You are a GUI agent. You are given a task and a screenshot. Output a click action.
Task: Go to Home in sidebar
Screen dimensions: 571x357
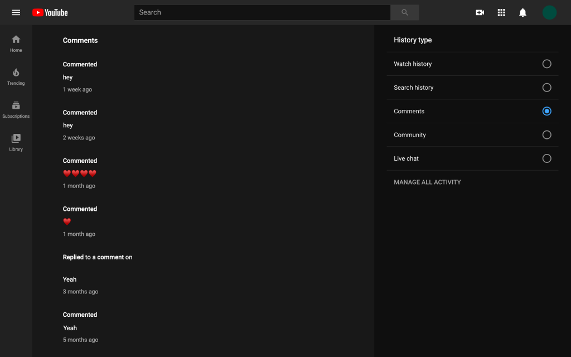(x=16, y=44)
